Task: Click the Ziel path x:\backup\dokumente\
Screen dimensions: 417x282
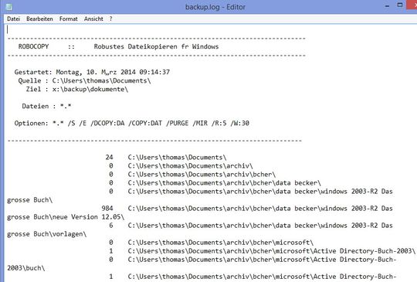Action: [90, 89]
